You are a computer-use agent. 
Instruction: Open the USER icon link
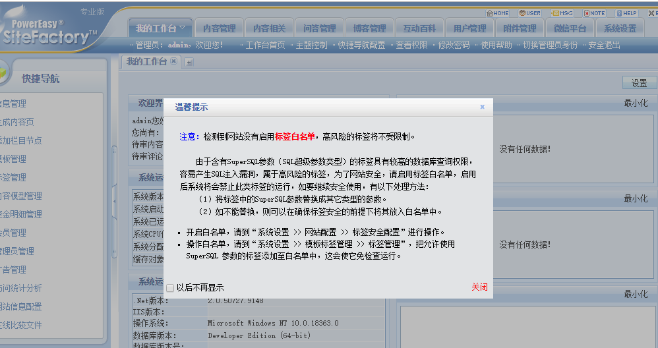point(530,13)
